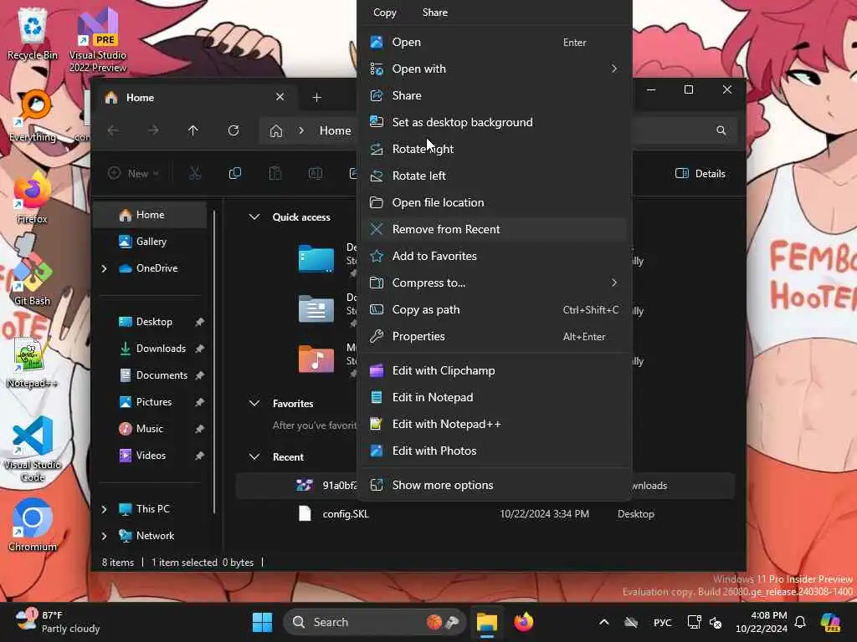This screenshot has width=857, height=642.
Task: Open the Recycle Bin desktop icon
Action: tap(33, 33)
